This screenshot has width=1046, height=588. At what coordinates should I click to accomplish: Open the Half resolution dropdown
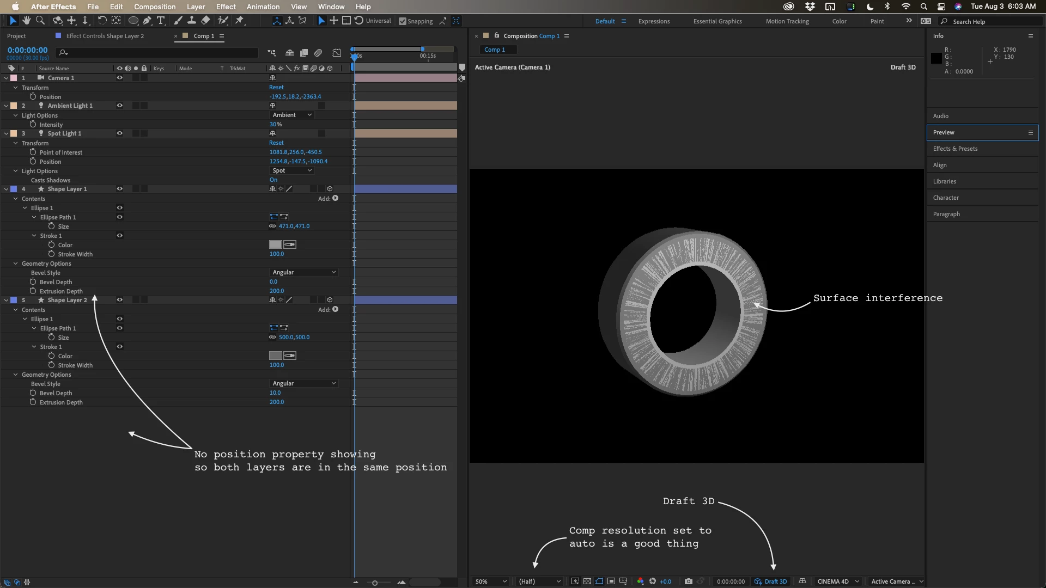point(539,581)
